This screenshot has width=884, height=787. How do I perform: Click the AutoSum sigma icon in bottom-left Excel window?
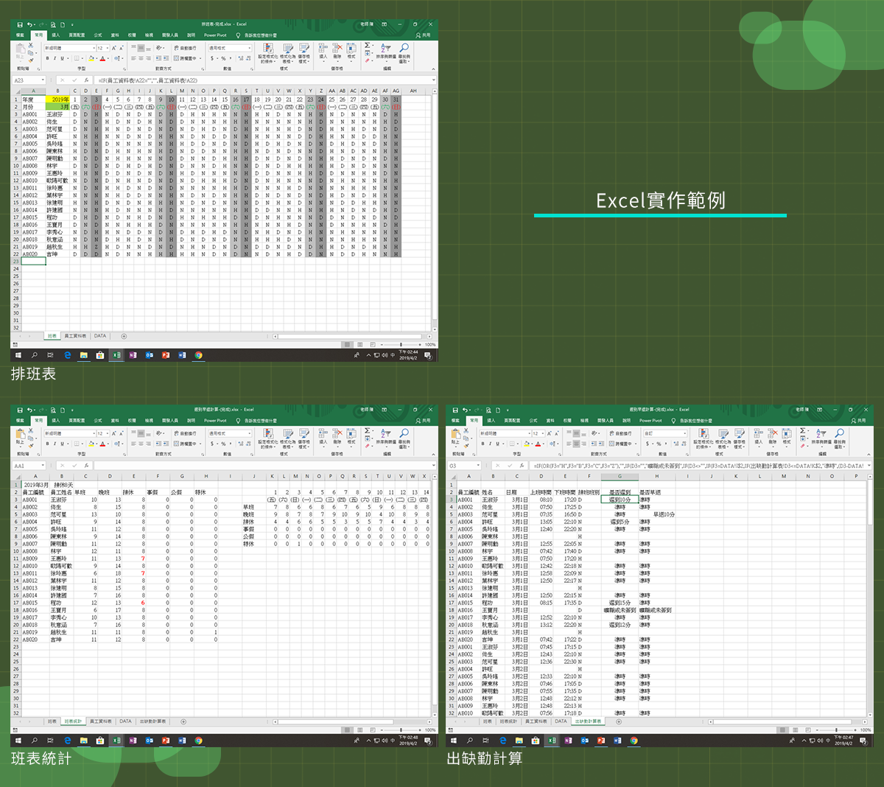pyautogui.click(x=367, y=431)
